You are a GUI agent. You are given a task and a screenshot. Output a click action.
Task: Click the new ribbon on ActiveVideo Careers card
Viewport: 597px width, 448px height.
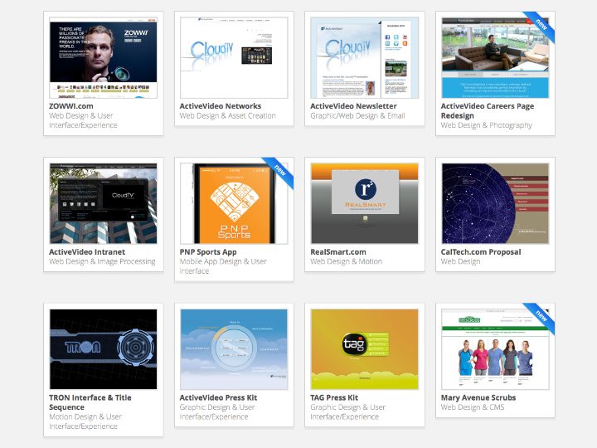click(541, 25)
